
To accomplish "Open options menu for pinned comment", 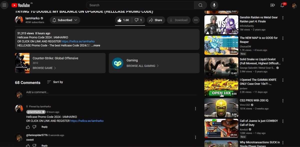I will pos(195,109).
